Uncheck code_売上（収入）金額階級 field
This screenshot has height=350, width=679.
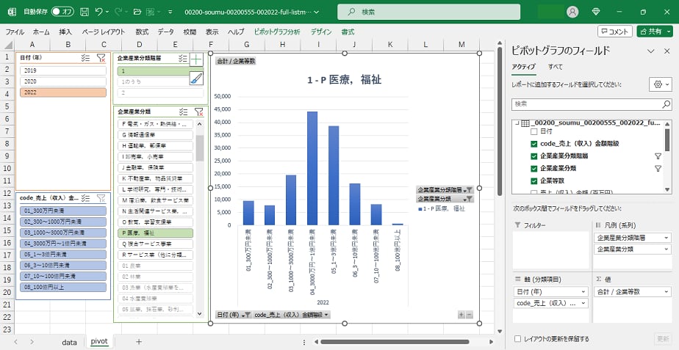tap(534, 144)
